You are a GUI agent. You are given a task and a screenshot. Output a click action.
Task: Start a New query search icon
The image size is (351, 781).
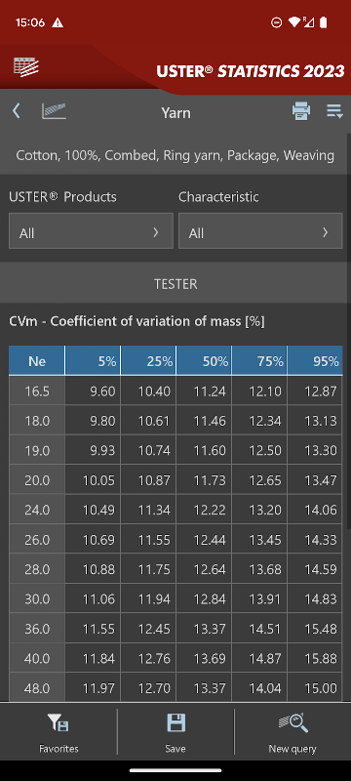[x=292, y=722]
